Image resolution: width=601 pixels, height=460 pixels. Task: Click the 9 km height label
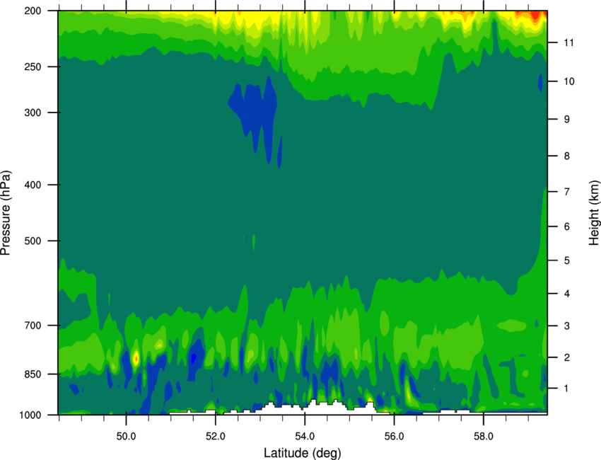coord(567,120)
